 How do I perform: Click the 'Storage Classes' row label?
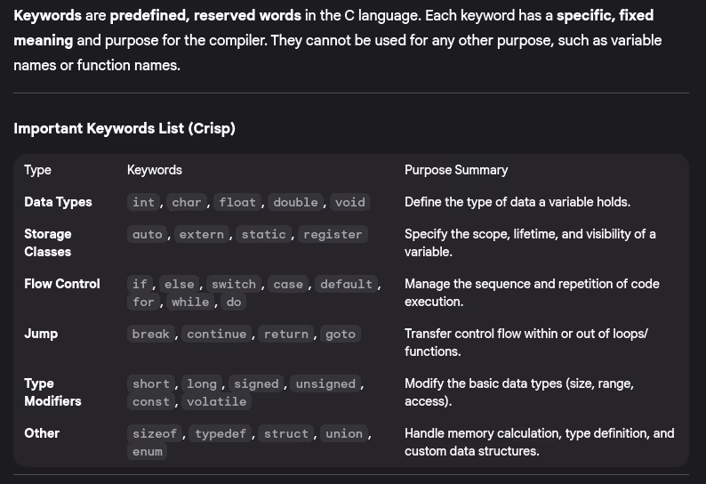(x=48, y=243)
